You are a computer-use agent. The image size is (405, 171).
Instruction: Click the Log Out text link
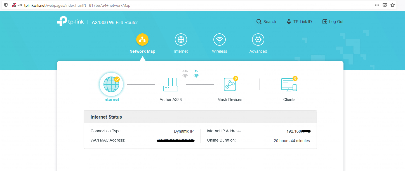(336, 22)
